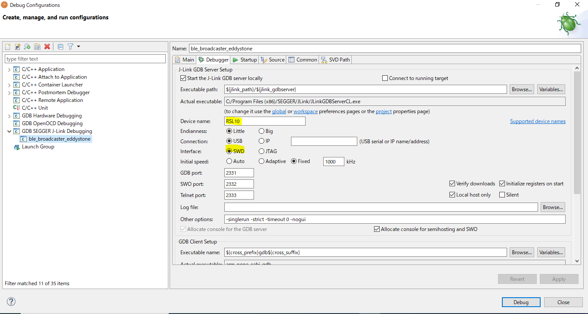
Task: Uncheck Start the J-Link GDB server locally
Action: coord(183,78)
